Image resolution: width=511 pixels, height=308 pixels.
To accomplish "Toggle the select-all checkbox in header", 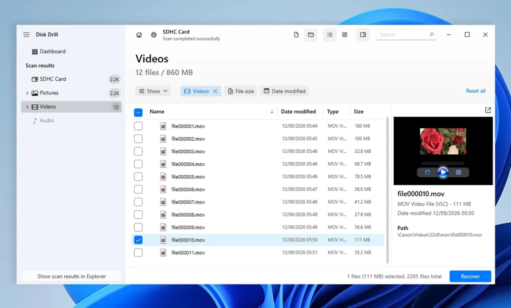I will 138,112.
